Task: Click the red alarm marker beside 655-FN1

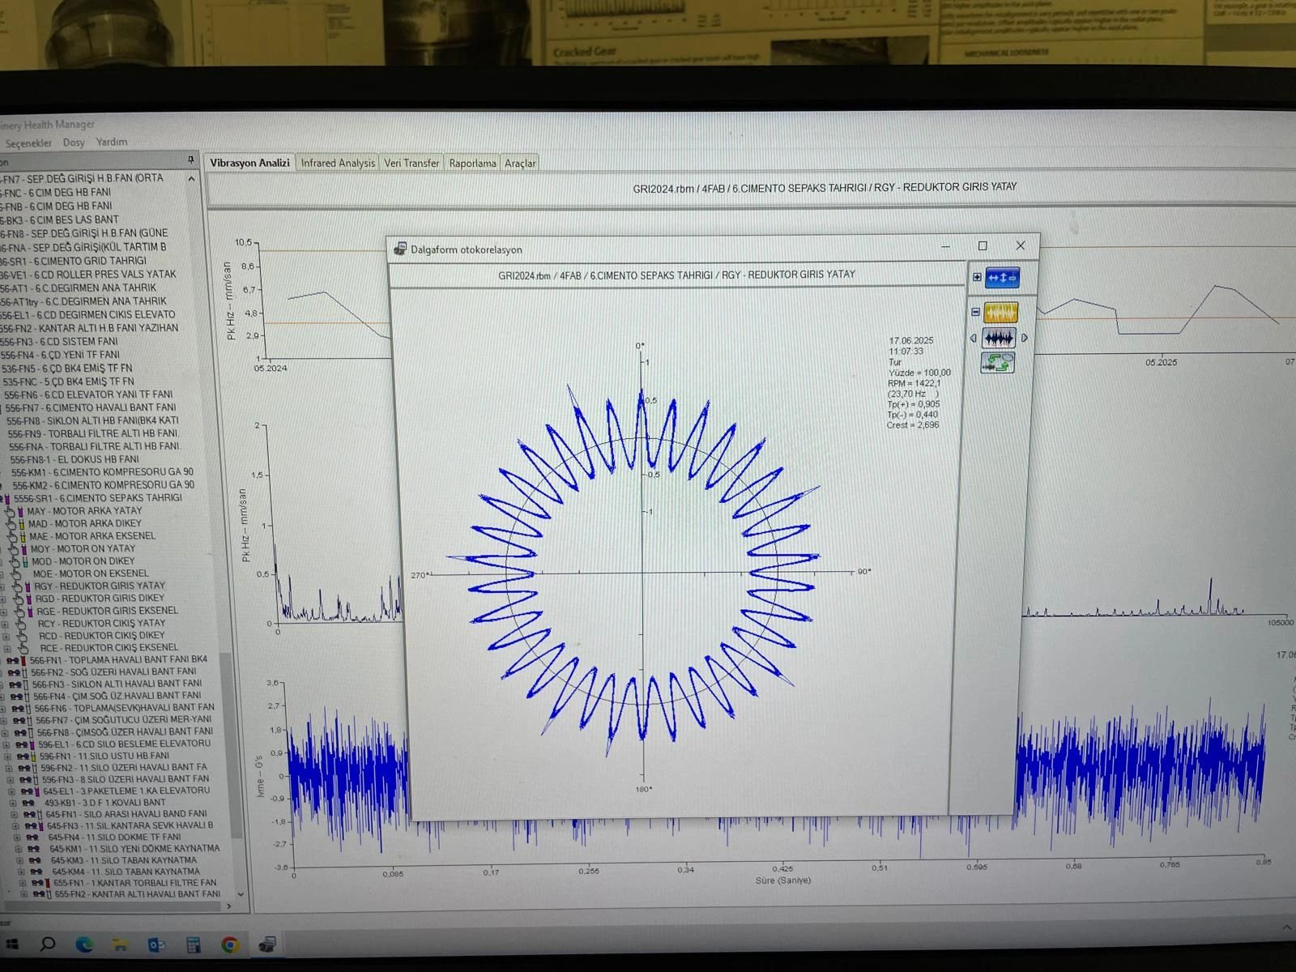Action: pos(49,884)
